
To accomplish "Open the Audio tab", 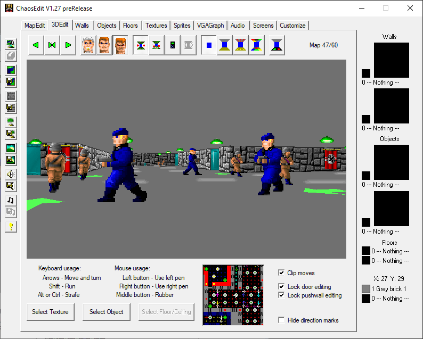I will tap(238, 26).
